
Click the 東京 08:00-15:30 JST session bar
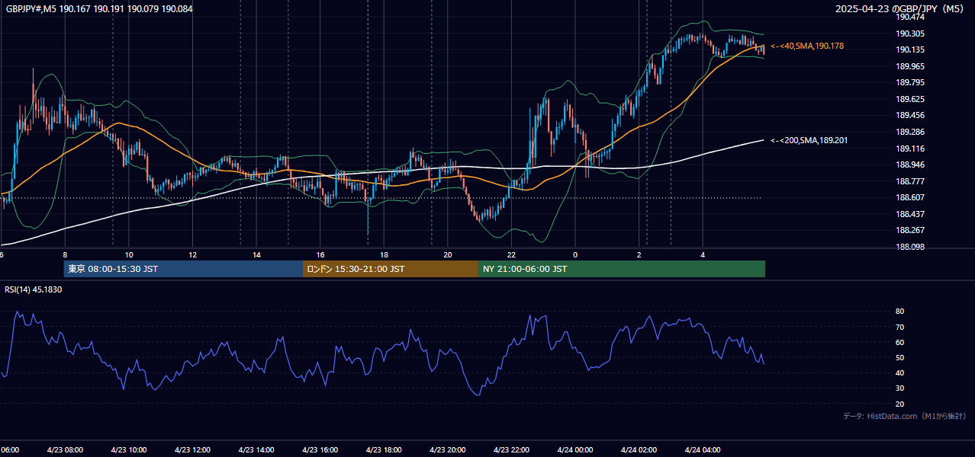[x=183, y=269]
